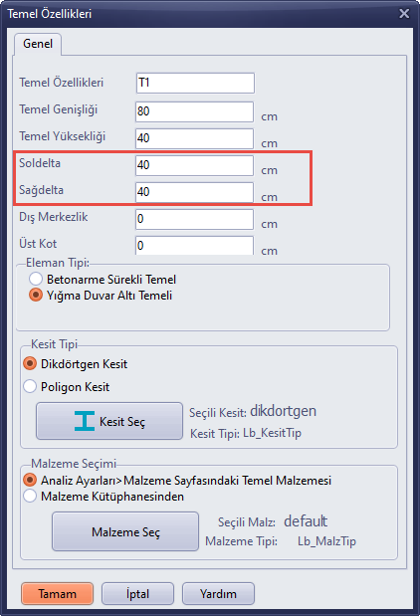Confirm with the Tamam button

click(57, 593)
